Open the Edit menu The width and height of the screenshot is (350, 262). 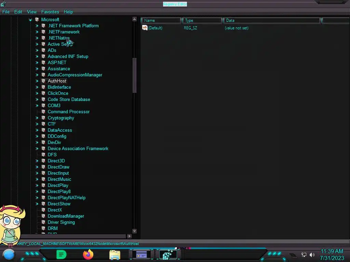(x=18, y=12)
